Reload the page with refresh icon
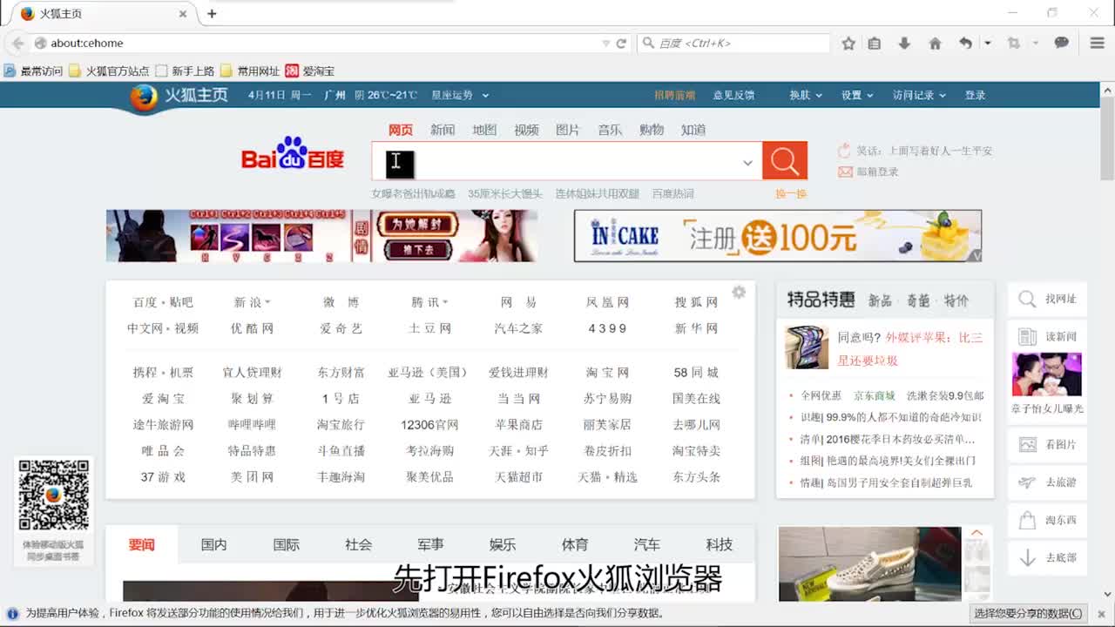 pos(621,43)
